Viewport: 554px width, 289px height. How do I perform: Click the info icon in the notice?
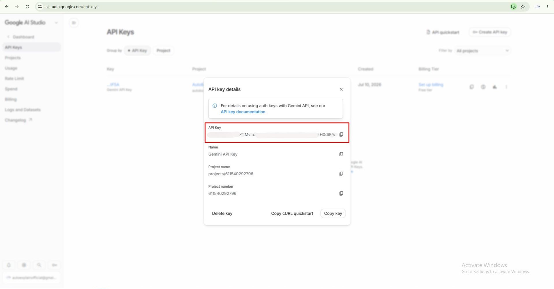point(215,106)
